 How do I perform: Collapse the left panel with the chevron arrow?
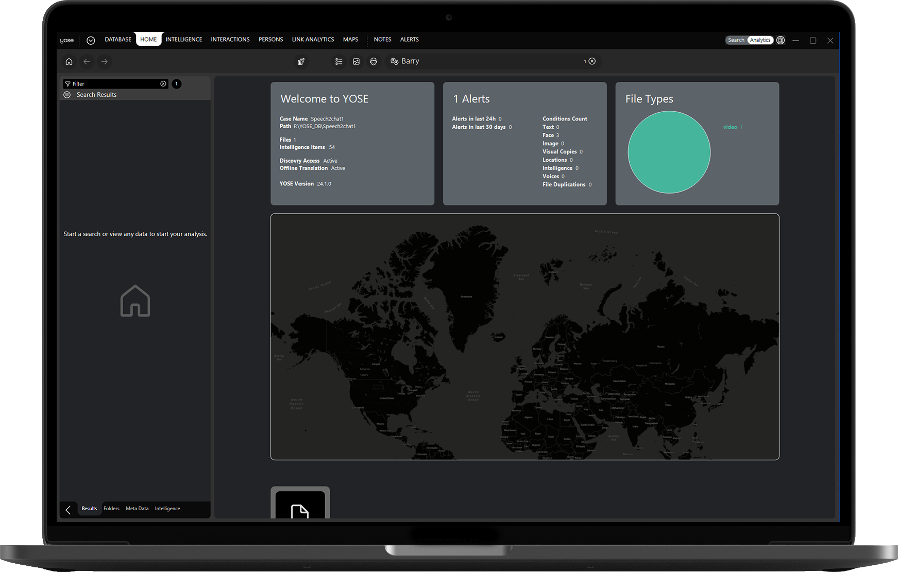(68, 510)
